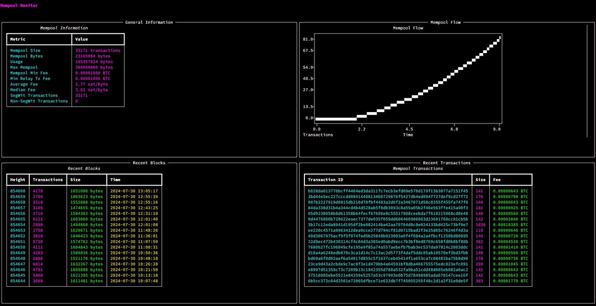Click the fee '0.00018385 BTC'
Image resolution: width=596 pixels, height=306 pixels.
[x=511, y=225]
